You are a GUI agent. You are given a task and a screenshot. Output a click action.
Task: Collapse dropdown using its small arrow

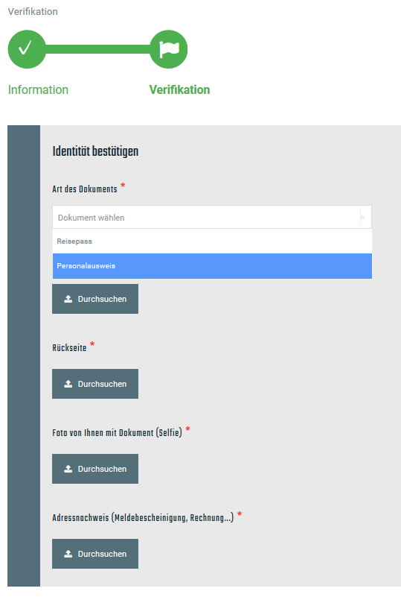click(x=363, y=218)
